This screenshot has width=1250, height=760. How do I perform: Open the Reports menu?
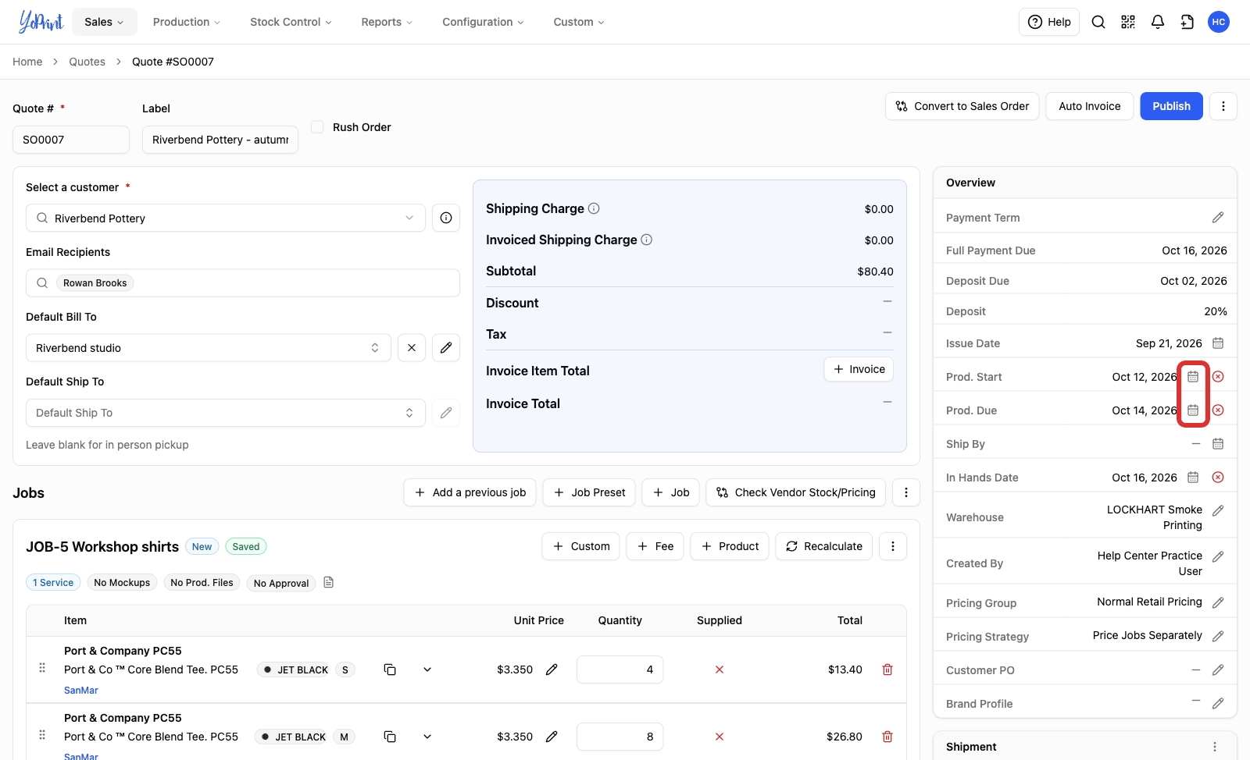tap(387, 22)
